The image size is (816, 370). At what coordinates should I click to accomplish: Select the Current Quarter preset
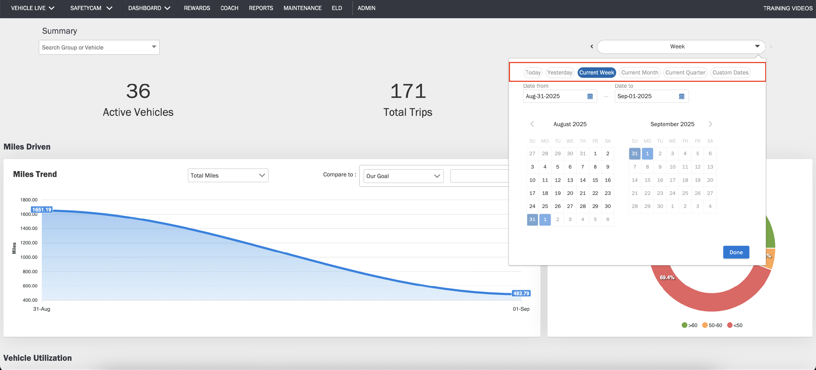[685, 73]
